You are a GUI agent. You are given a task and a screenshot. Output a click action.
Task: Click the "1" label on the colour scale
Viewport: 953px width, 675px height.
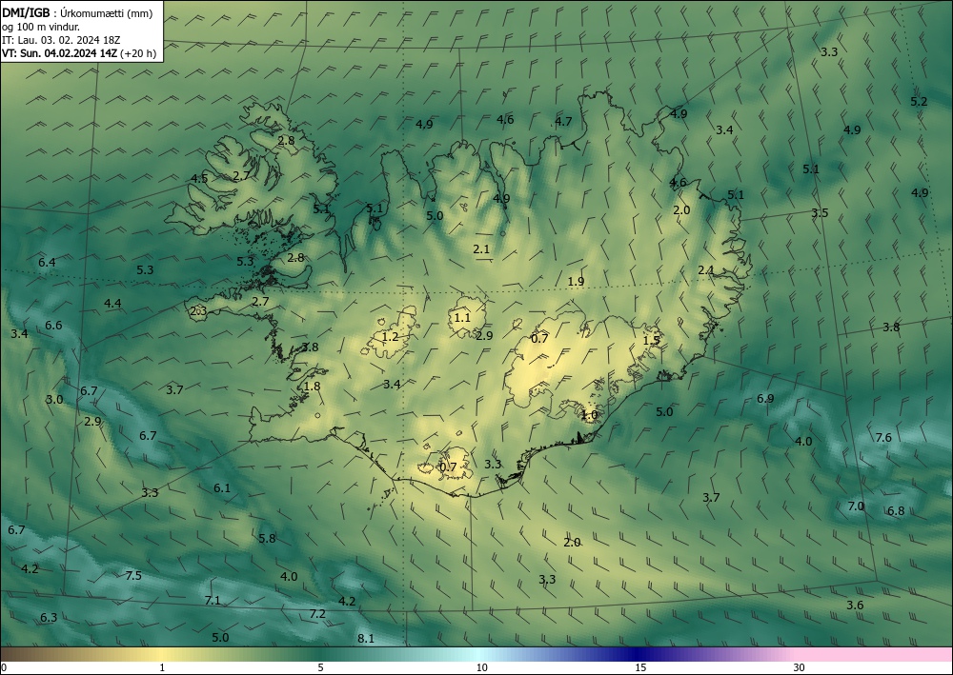162,667
